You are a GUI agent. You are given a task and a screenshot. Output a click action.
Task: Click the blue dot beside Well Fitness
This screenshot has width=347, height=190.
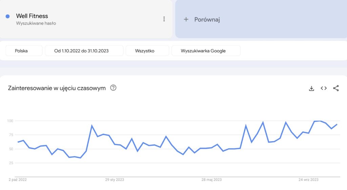[x=7, y=16]
